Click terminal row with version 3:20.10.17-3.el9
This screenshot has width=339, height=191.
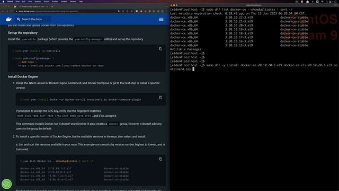click(239, 37)
